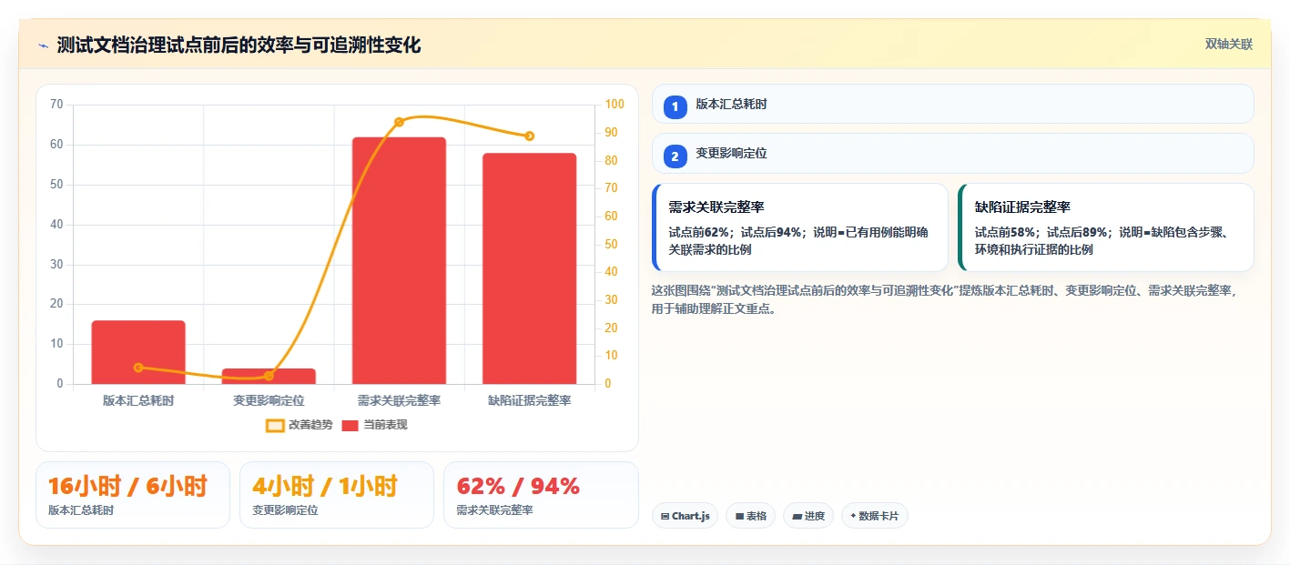Viewport: 1290px width, 565px height.
Task: Click the 需求关联完整率 caption under 62%
Action: (494, 510)
